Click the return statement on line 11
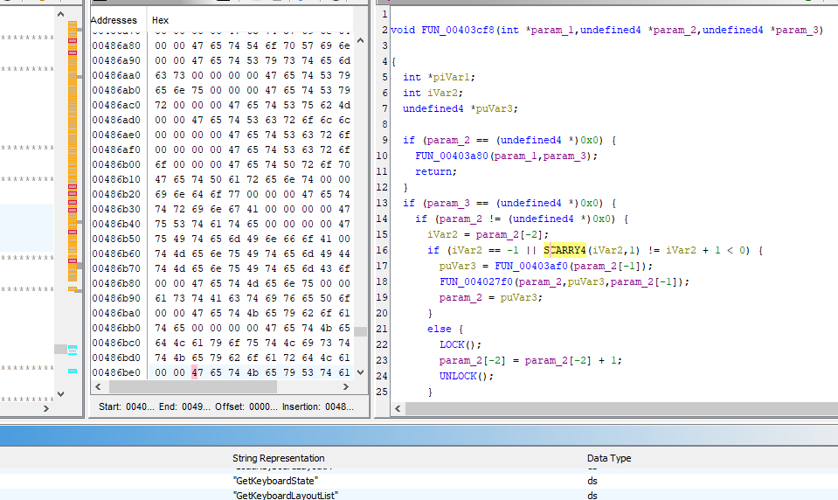 (436, 171)
